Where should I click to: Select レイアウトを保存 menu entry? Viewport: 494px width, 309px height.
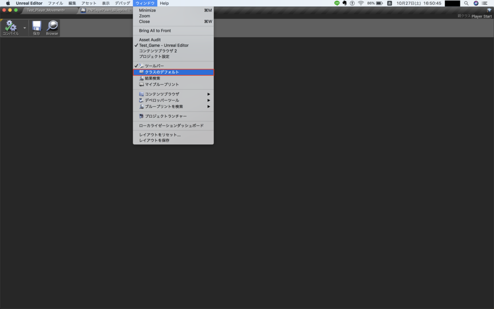pos(173,140)
